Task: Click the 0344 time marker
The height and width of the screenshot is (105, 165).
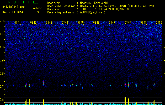Action: click(65, 23)
